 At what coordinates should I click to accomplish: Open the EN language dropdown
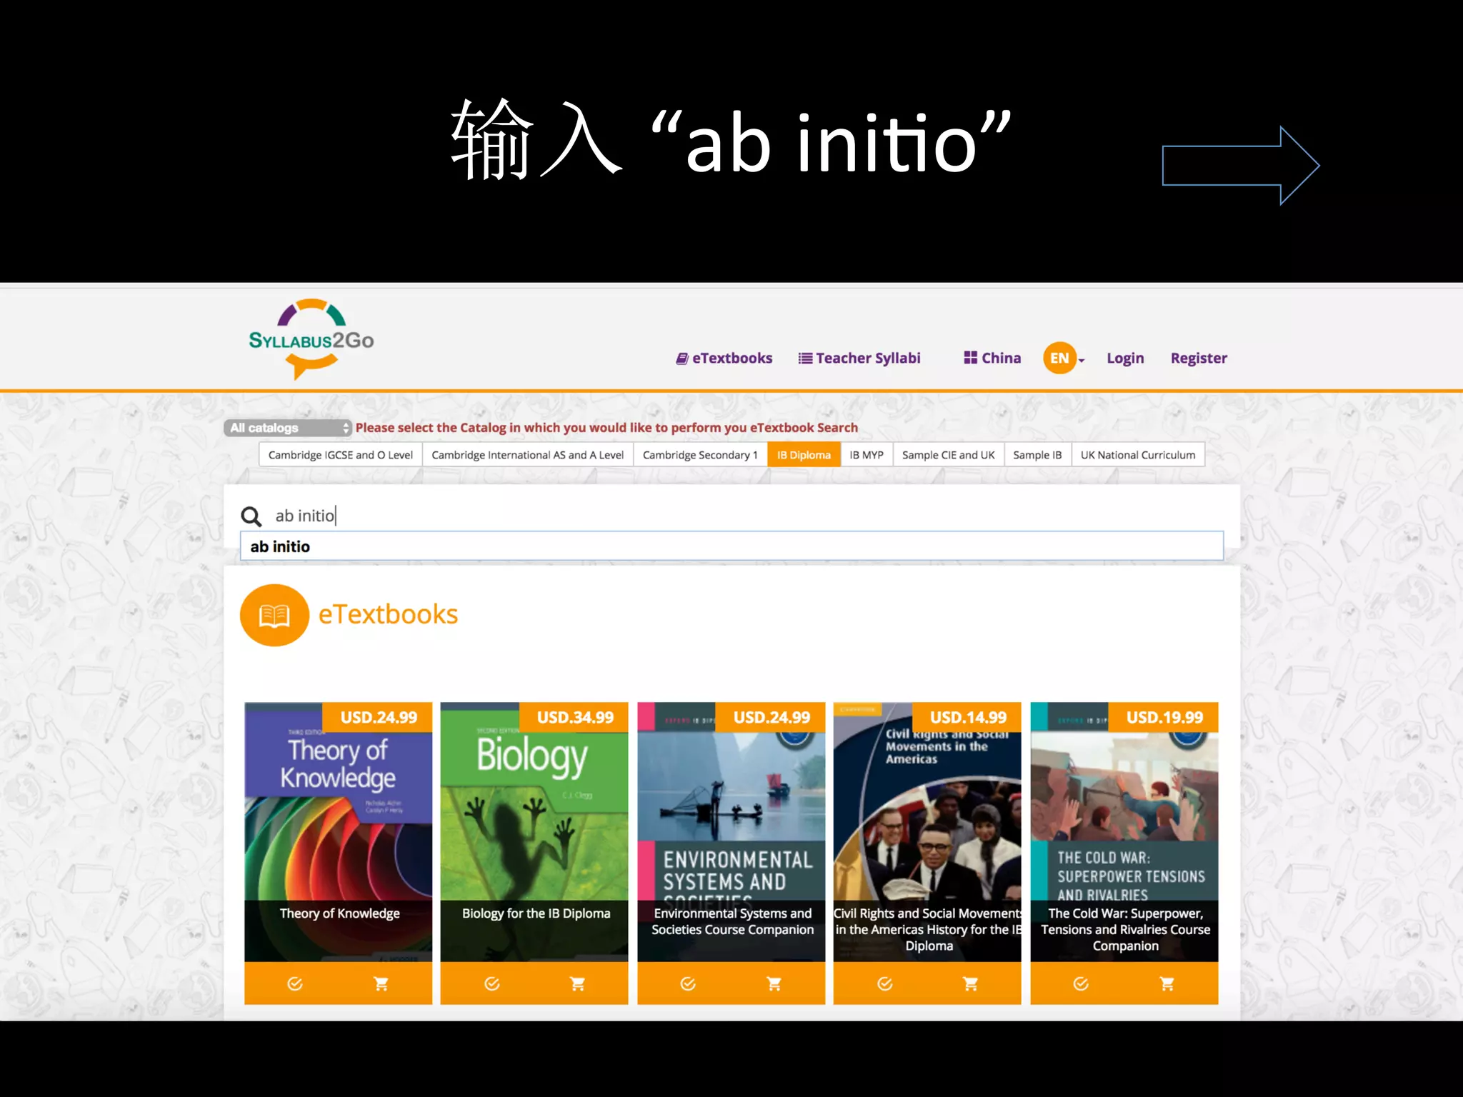click(1064, 358)
